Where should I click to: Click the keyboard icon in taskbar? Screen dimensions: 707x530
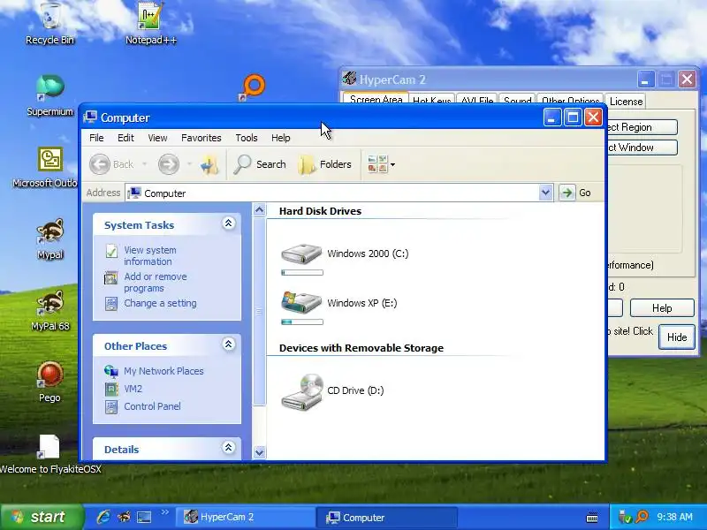tap(592, 518)
